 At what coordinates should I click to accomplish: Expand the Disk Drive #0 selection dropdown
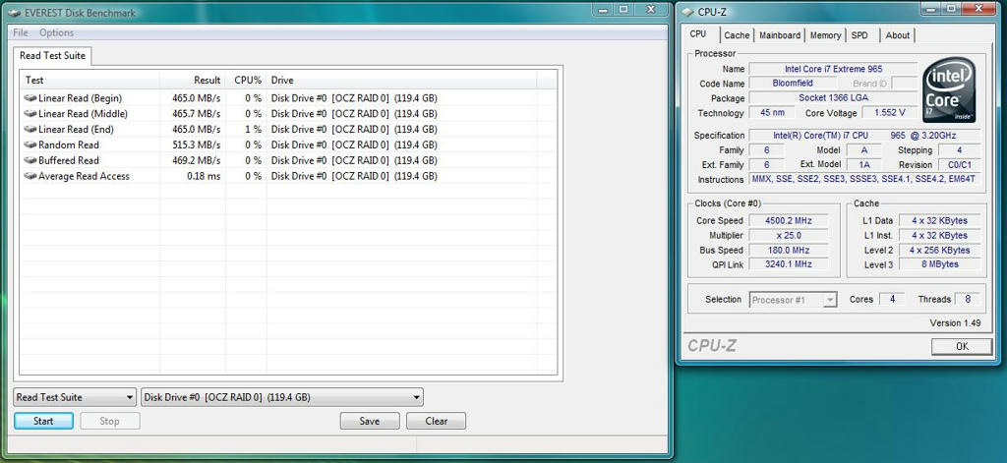point(282,397)
